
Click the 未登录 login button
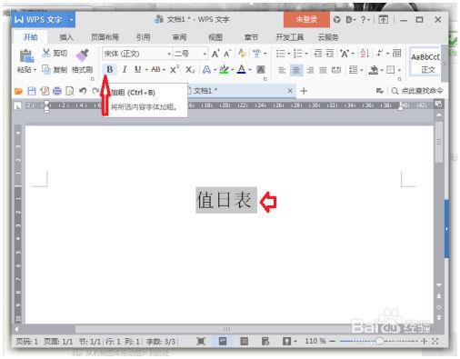[x=306, y=19]
